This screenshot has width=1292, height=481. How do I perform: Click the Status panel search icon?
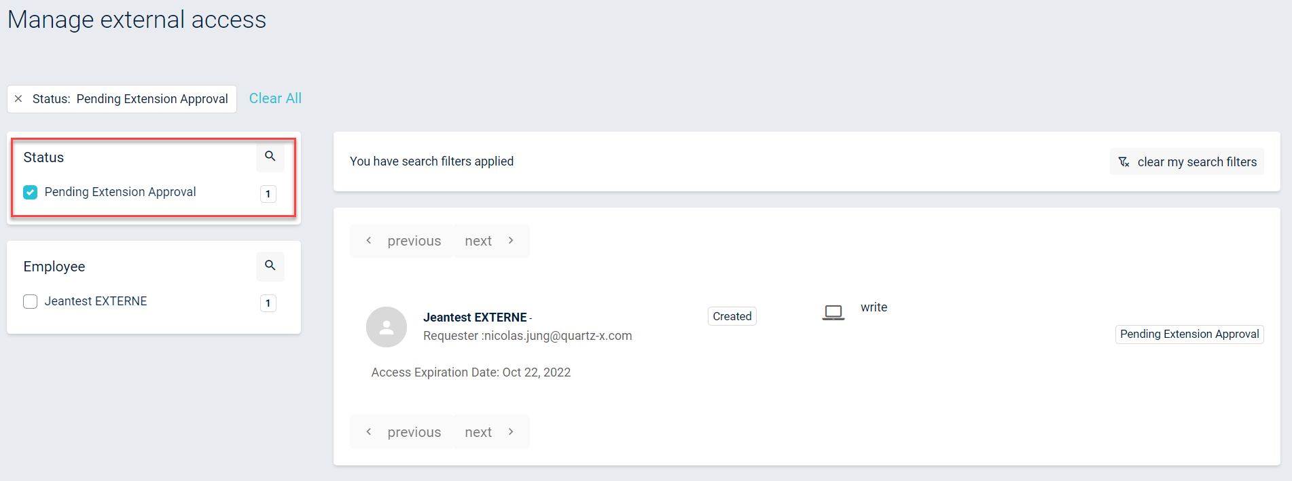[270, 157]
